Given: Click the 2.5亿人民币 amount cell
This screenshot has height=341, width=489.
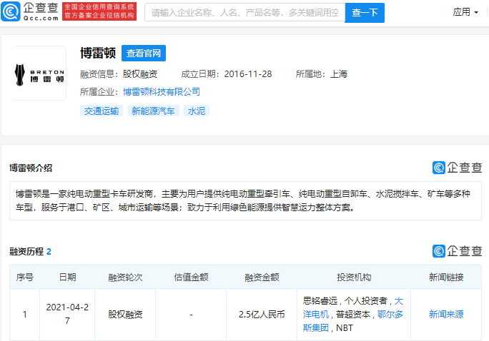Looking at the screenshot, I should point(262,314).
